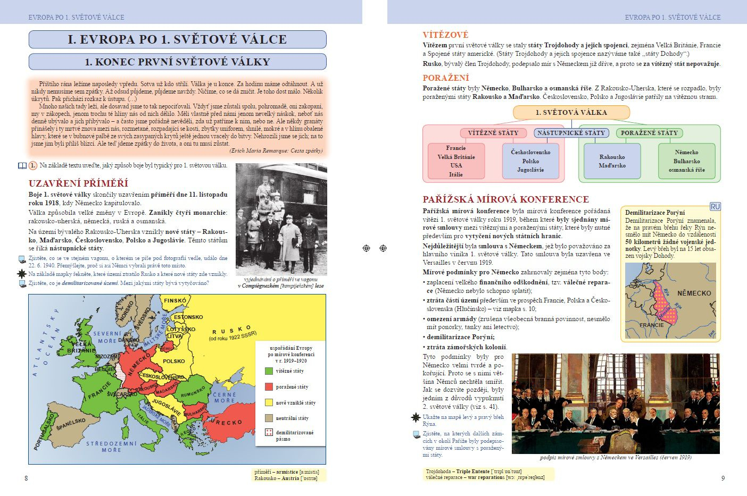Open the Compiègne railway wagon photograph
Image resolution: width=747 pixels, height=496 pixels.
coord(281,218)
